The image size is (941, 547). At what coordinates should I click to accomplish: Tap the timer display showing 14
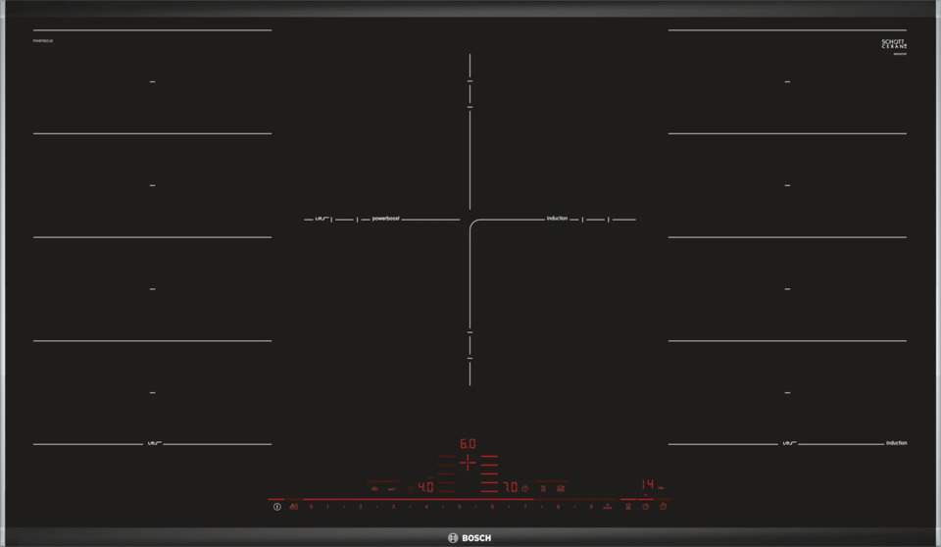pyautogui.click(x=648, y=484)
